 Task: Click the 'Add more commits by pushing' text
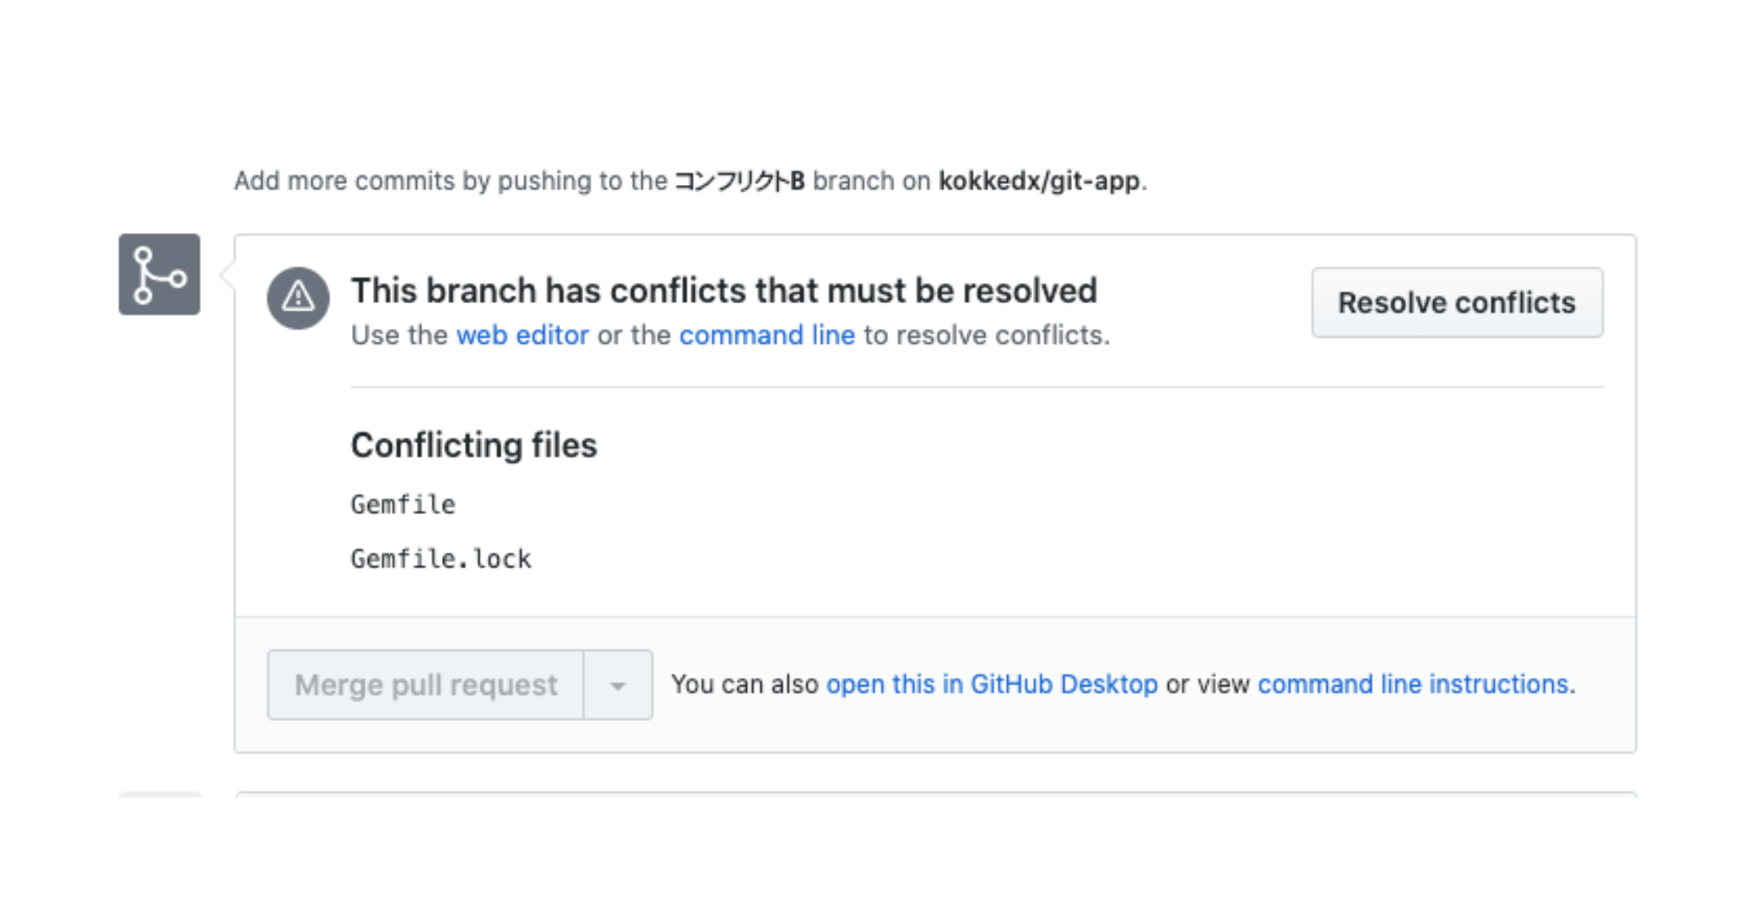[x=450, y=181]
